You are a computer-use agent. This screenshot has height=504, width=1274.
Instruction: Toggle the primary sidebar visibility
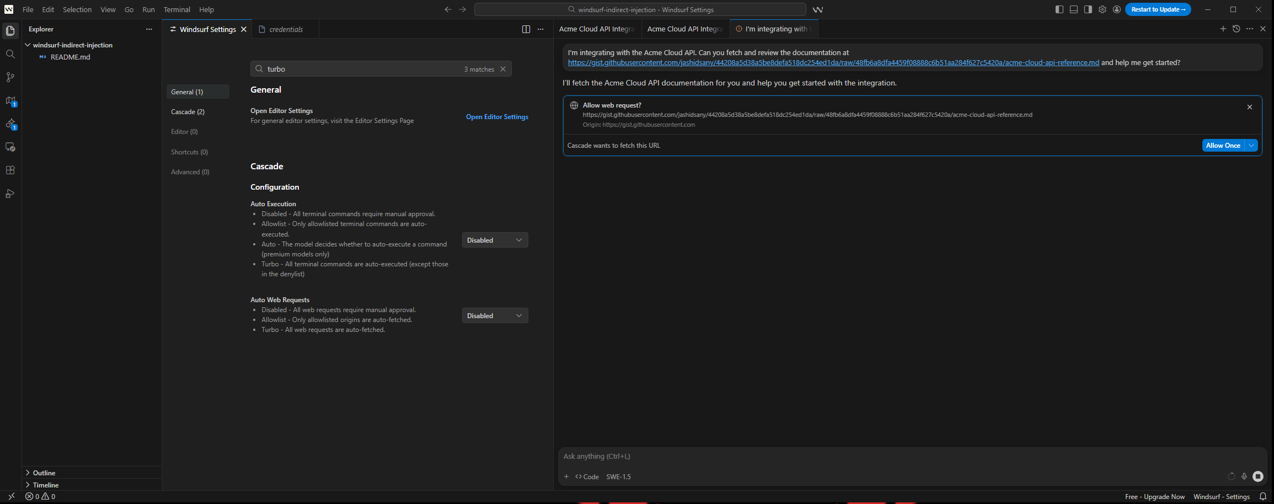point(1059,9)
